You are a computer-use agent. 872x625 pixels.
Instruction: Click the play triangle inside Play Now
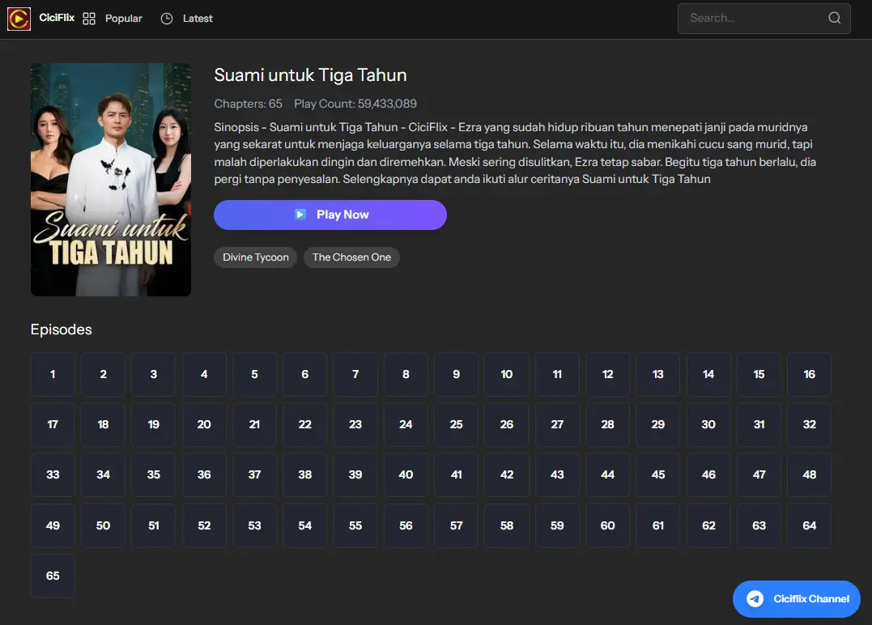click(x=300, y=215)
